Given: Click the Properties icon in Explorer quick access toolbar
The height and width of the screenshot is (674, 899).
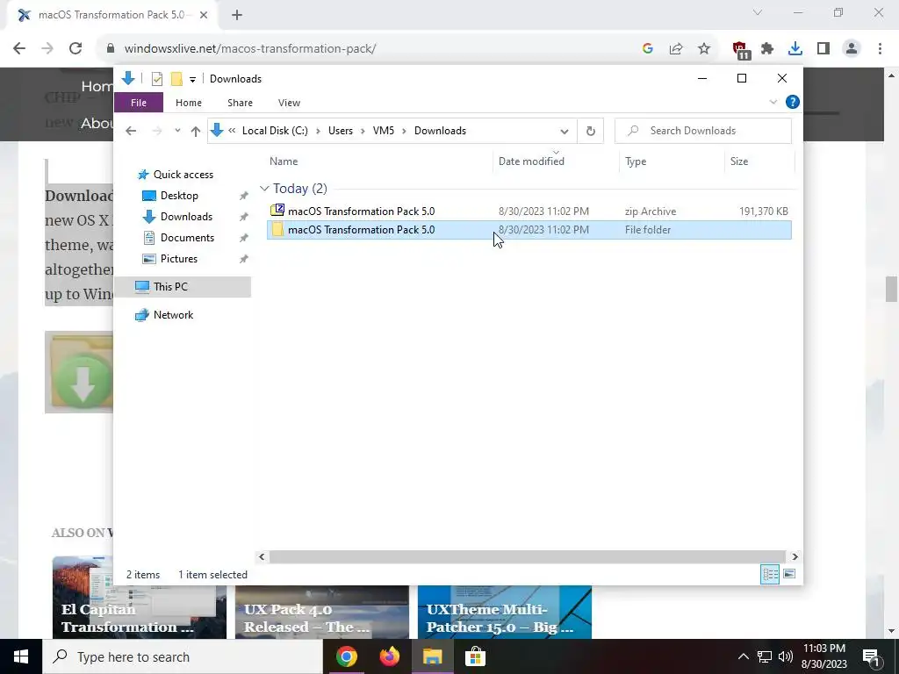Looking at the screenshot, I should click(x=157, y=78).
